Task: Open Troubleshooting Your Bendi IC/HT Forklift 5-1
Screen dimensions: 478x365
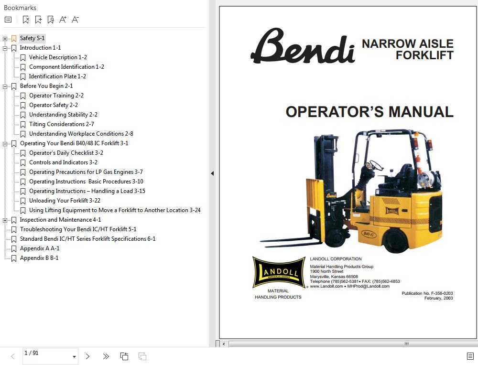Action: tap(78, 229)
